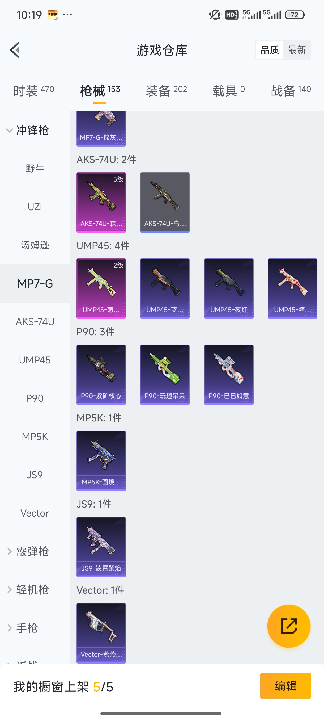This screenshot has width=324, height=721.
Task: Select Vector in the sidebar list
Action: [x=35, y=513]
